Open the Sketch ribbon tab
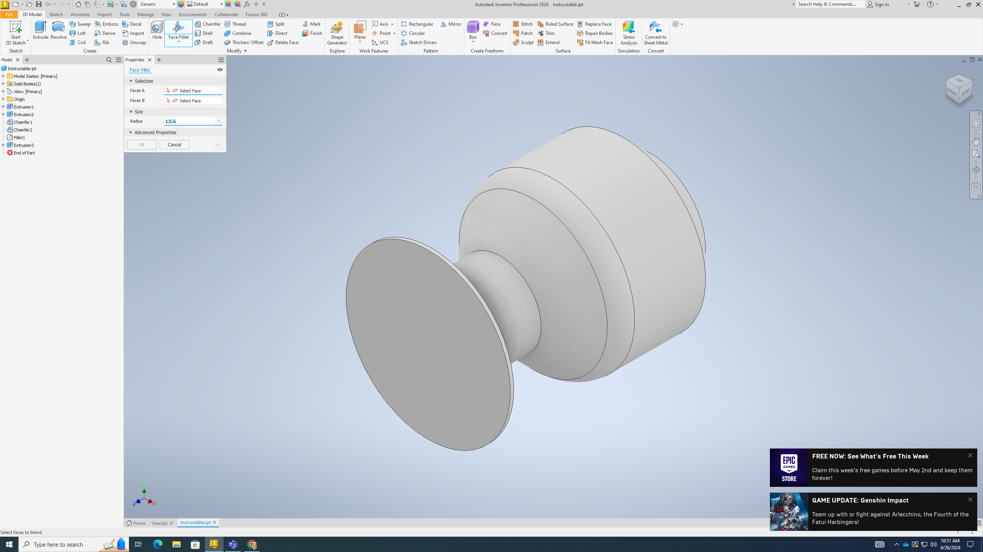This screenshot has height=552, width=983. [56, 15]
